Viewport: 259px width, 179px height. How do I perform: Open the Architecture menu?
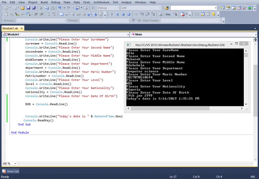(x=101, y=2)
